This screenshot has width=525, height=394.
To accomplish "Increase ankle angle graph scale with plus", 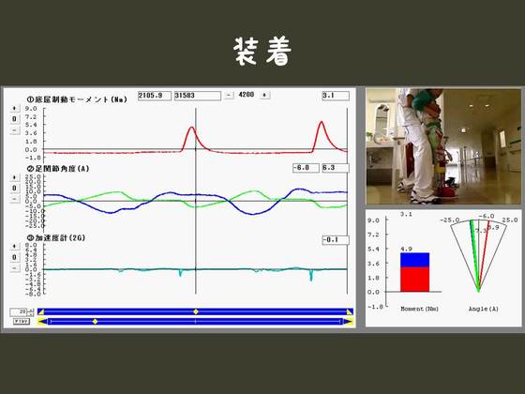I will click(x=14, y=177).
